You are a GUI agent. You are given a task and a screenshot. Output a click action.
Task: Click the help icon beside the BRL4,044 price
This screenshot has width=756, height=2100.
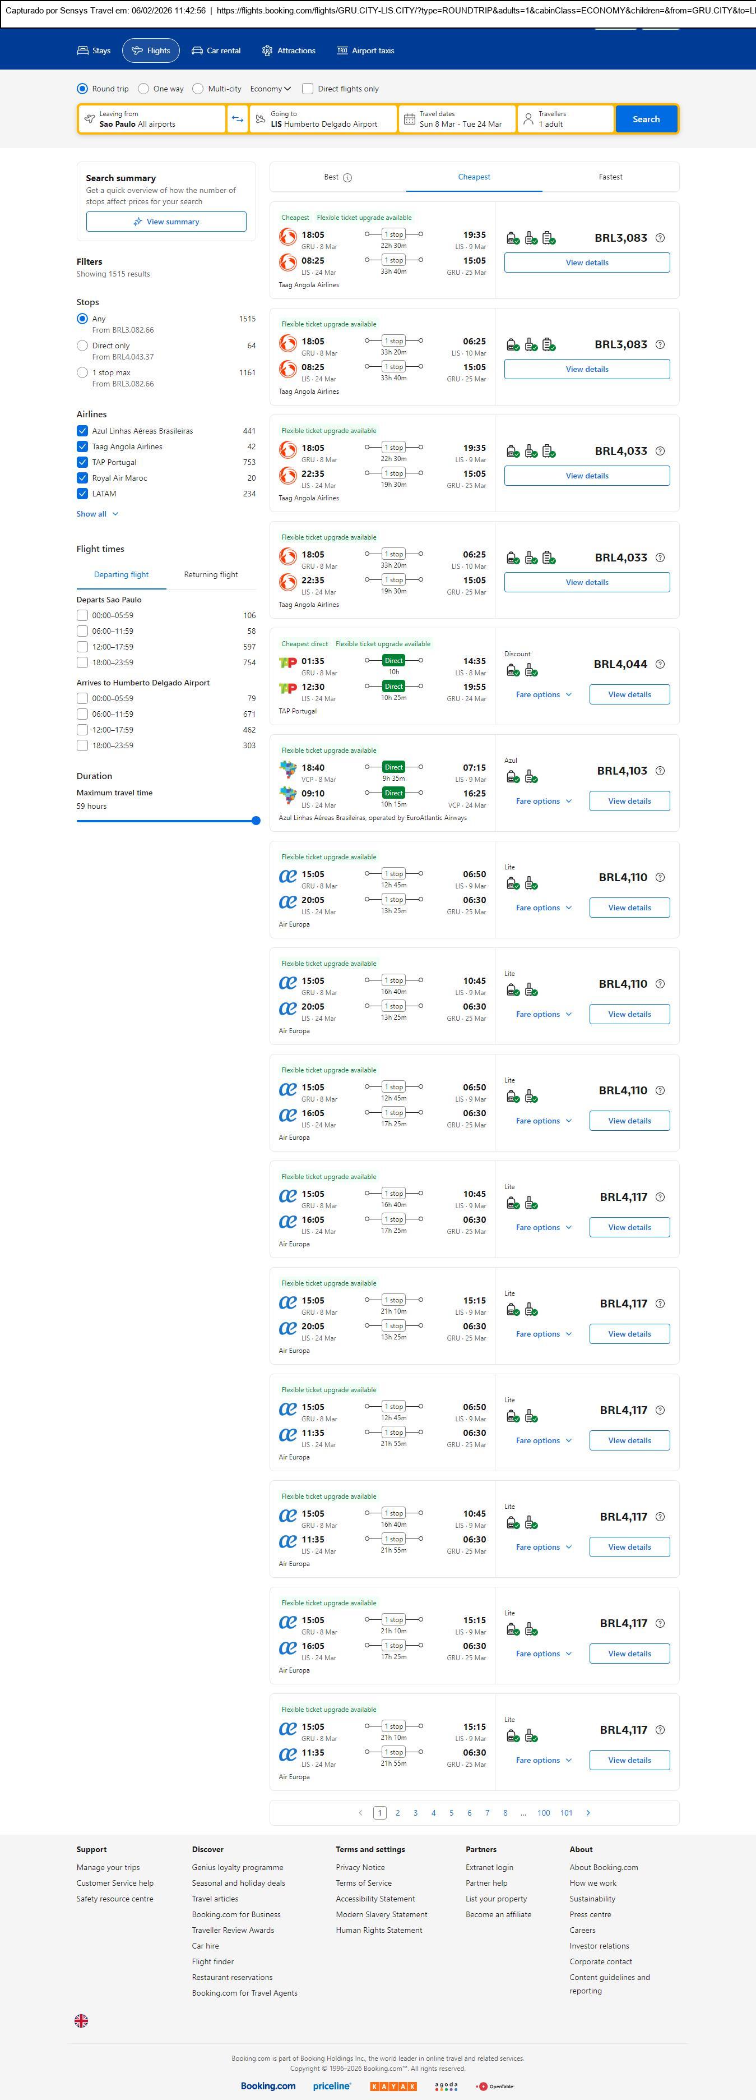(660, 665)
